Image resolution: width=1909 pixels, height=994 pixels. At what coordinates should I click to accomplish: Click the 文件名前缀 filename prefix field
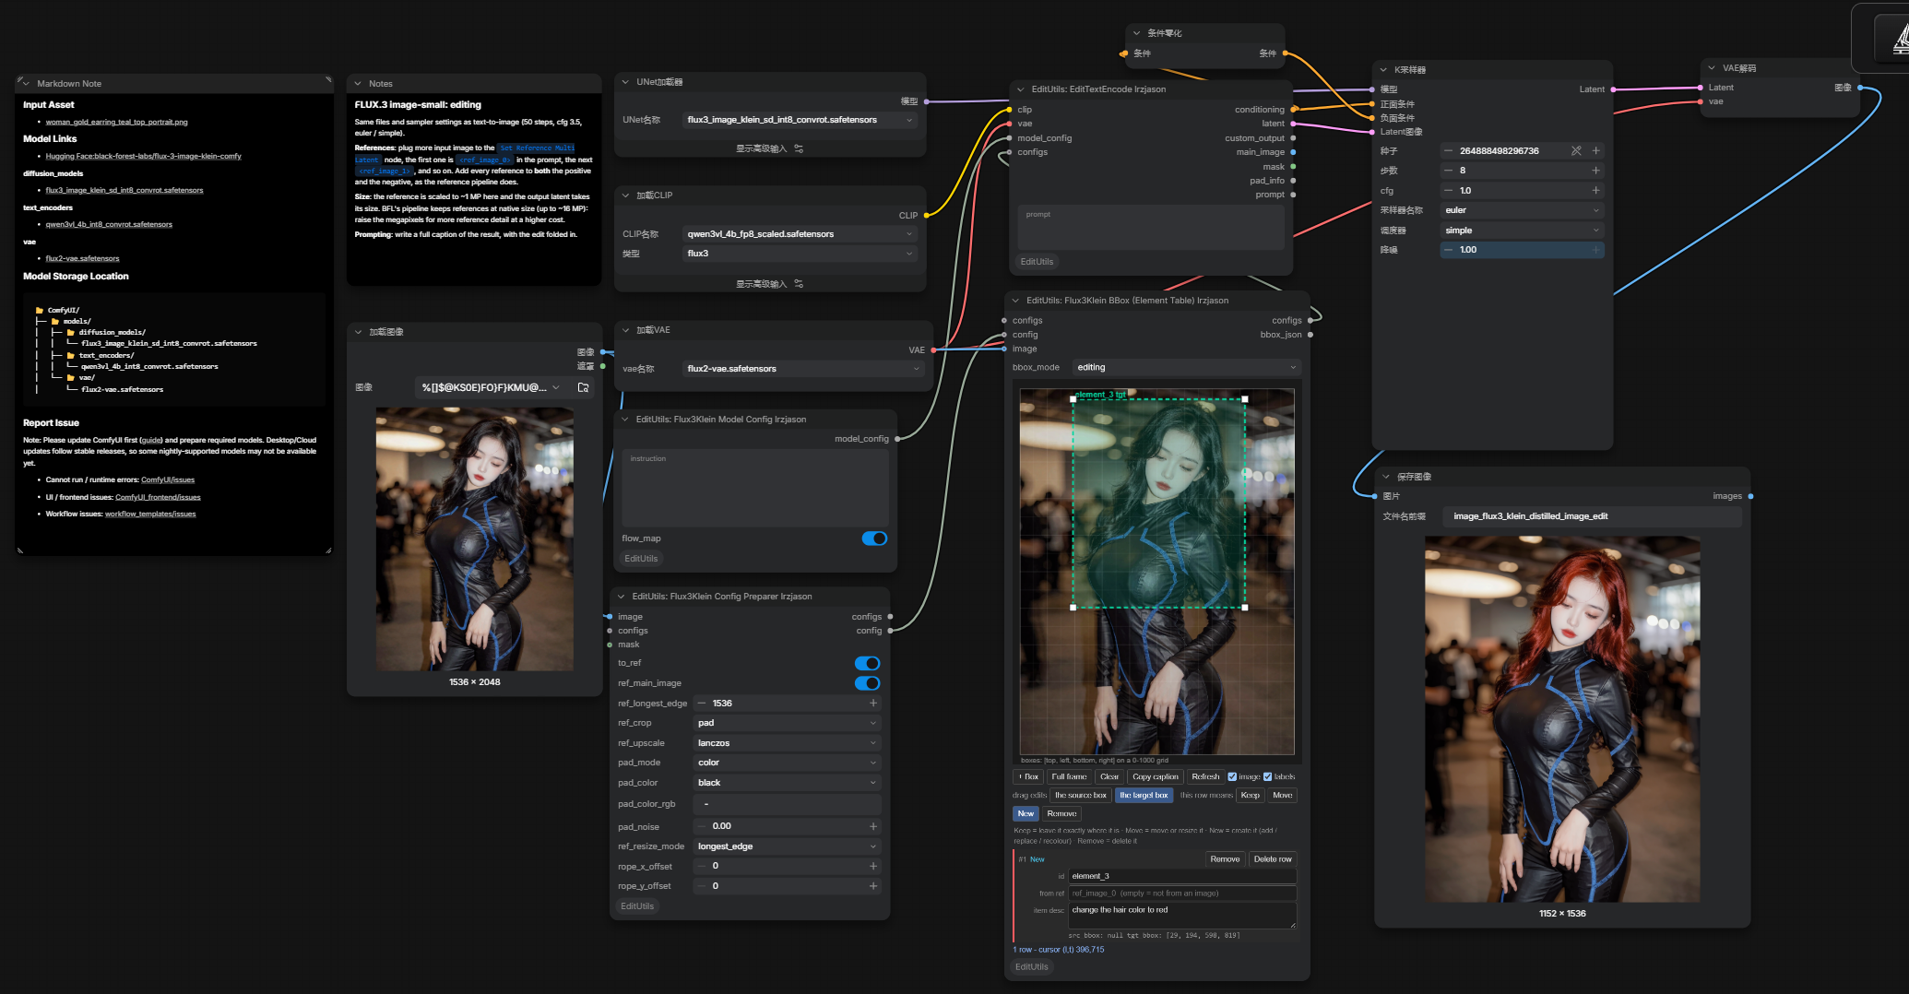pos(1593,516)
